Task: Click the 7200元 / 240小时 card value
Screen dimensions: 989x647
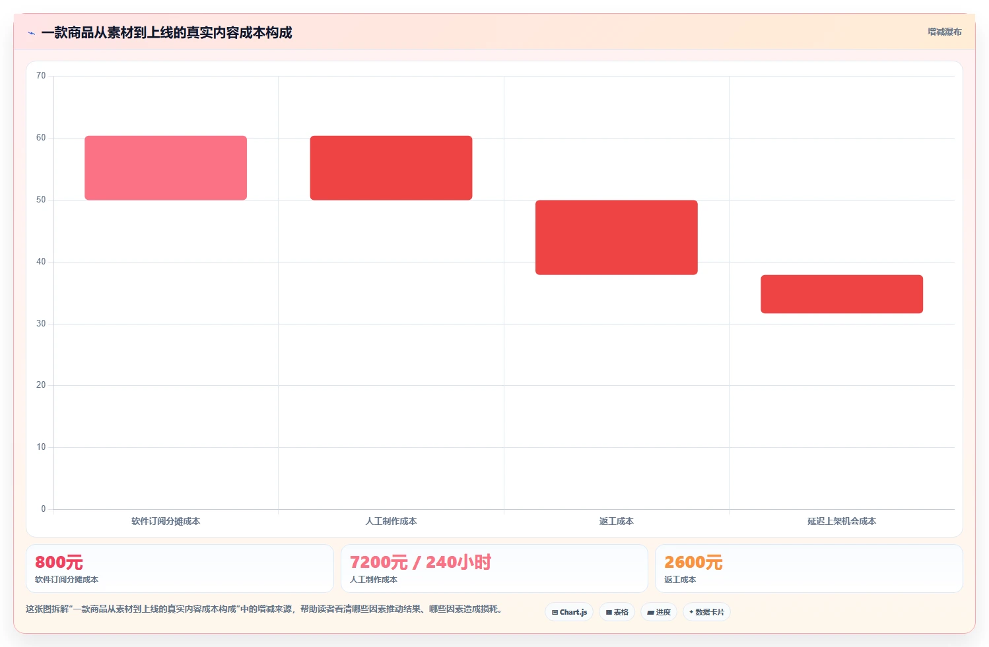Action: [x=421, y=563]
